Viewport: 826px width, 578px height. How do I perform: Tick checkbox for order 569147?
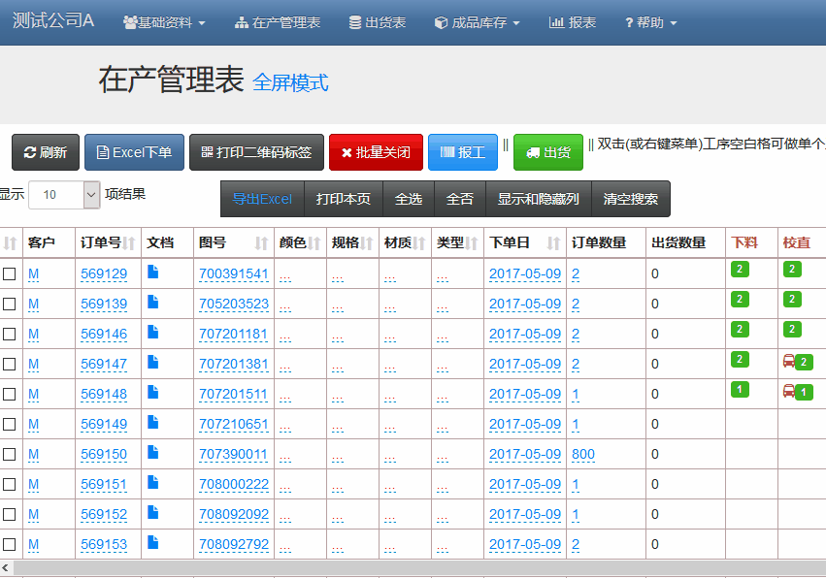point(10,365)
